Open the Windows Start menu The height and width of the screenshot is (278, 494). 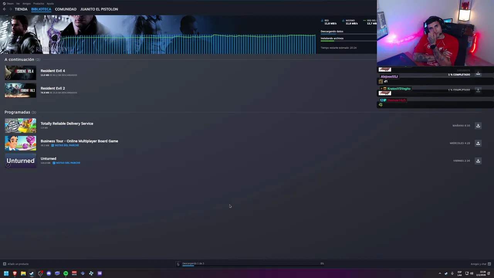tap(6, 273)
